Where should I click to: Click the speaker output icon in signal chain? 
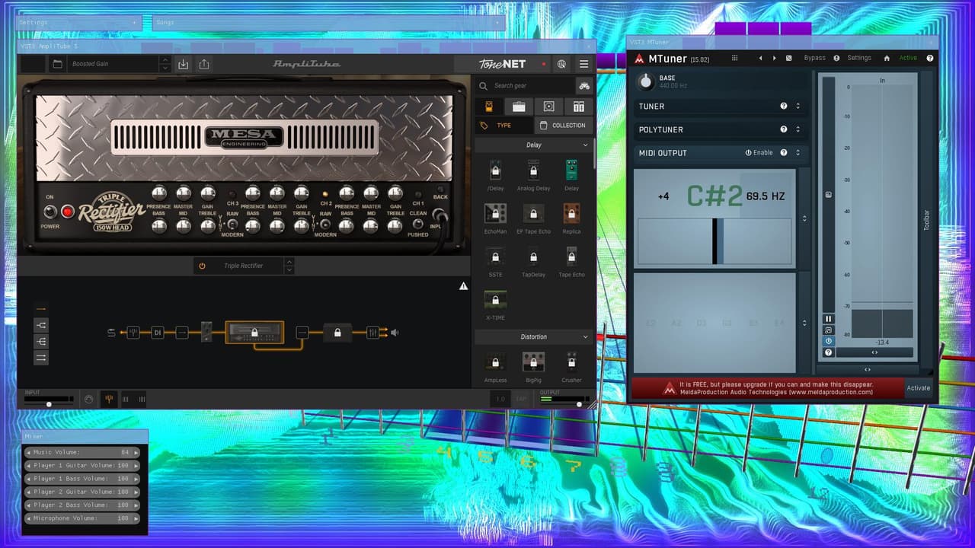[395, 333]
